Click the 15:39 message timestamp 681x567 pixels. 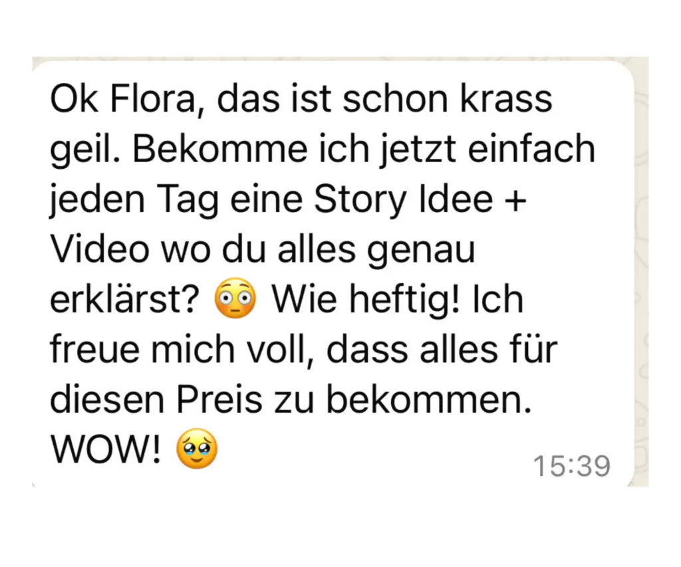tap(571, 466)
